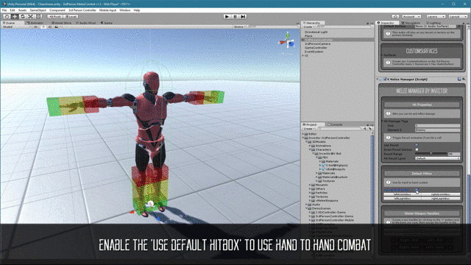Click Project search-by-type filter icon
The width and height of the screenshot is (471, 265).
pos(365,129)
